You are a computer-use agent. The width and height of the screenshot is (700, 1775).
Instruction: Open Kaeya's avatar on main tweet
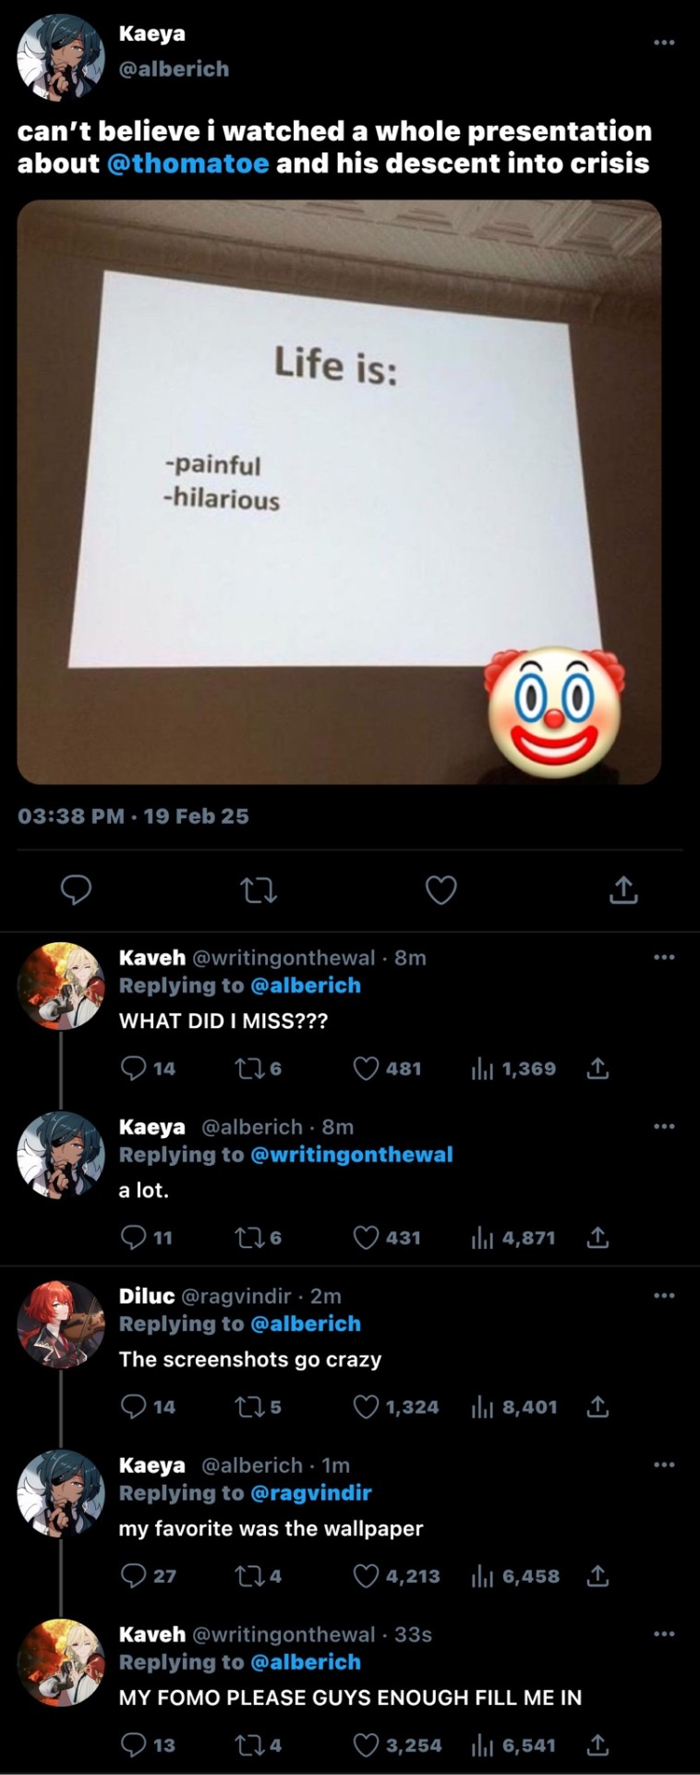pos(61,56)
